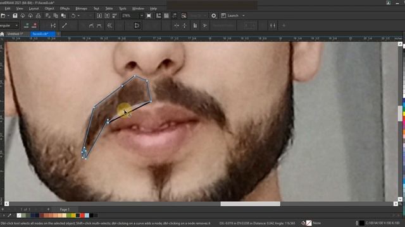Select the Page 1 tab
This screenshot has height=227, width=405.
pos(65,209)
